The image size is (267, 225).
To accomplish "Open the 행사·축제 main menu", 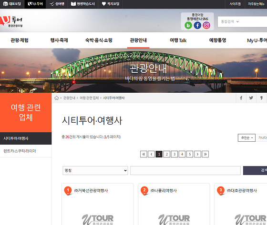I will (59, 40).
